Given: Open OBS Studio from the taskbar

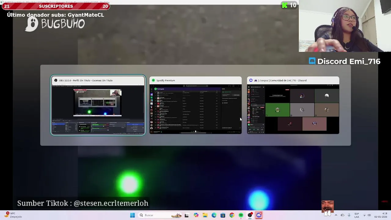Looking at the screenshot, I should pyautogui.click(x=250, y=215).
